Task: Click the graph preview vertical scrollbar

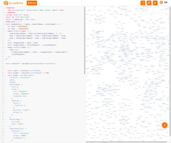Action: [170, 71]
